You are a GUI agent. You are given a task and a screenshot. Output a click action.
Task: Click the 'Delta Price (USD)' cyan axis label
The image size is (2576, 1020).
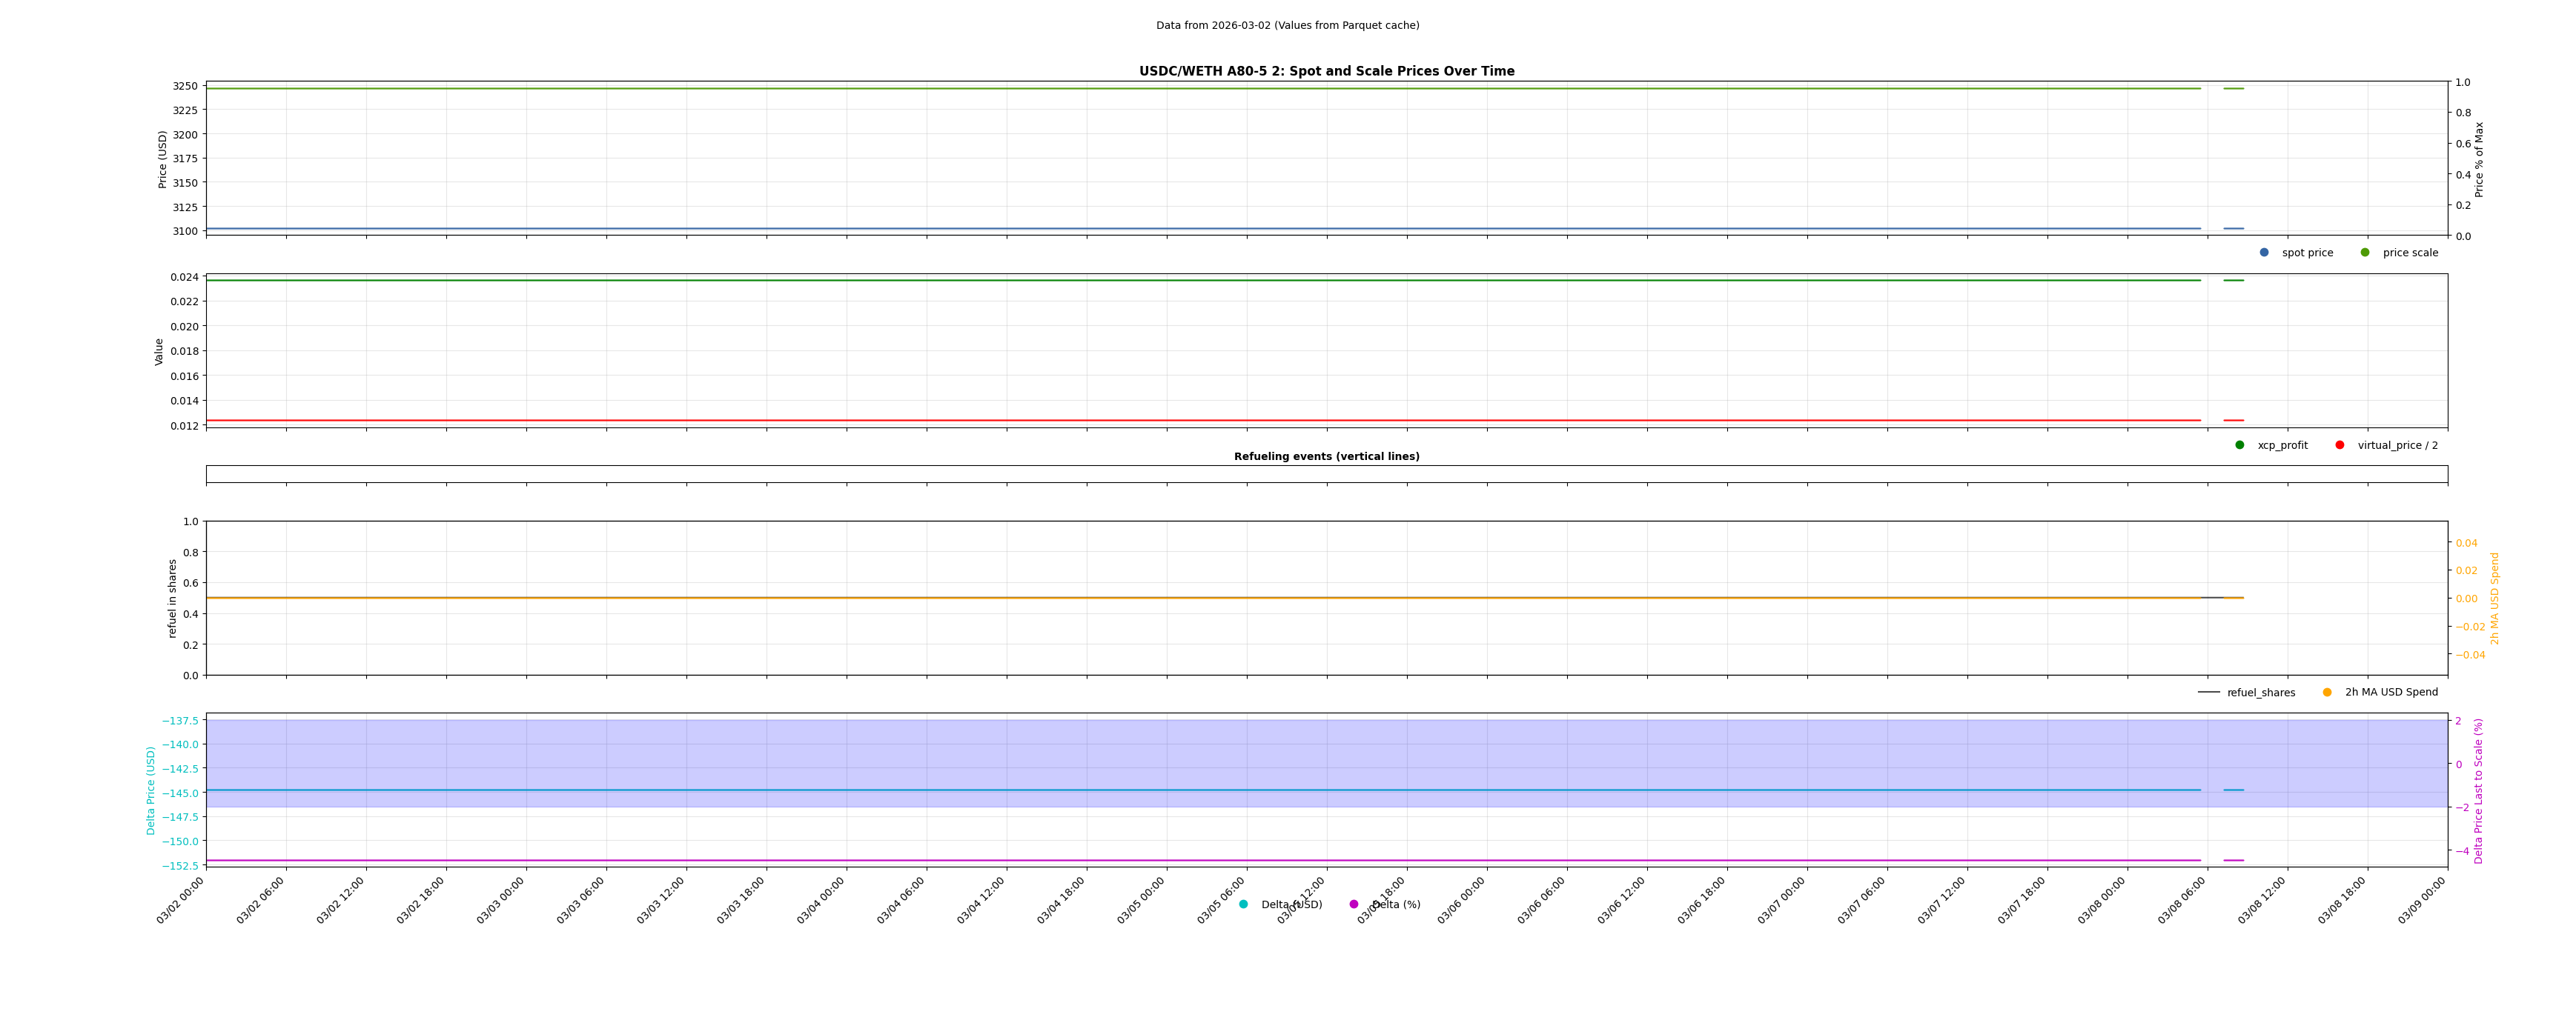coord(151,790)
